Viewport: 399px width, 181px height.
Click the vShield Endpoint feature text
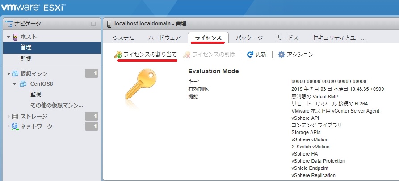310,168
